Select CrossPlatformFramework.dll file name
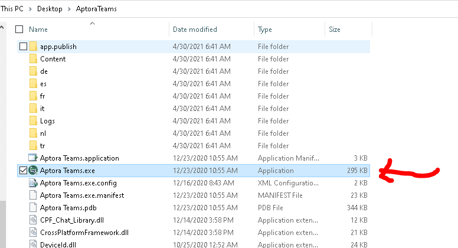This screenshot has width=458, height=248. [84, 233]
